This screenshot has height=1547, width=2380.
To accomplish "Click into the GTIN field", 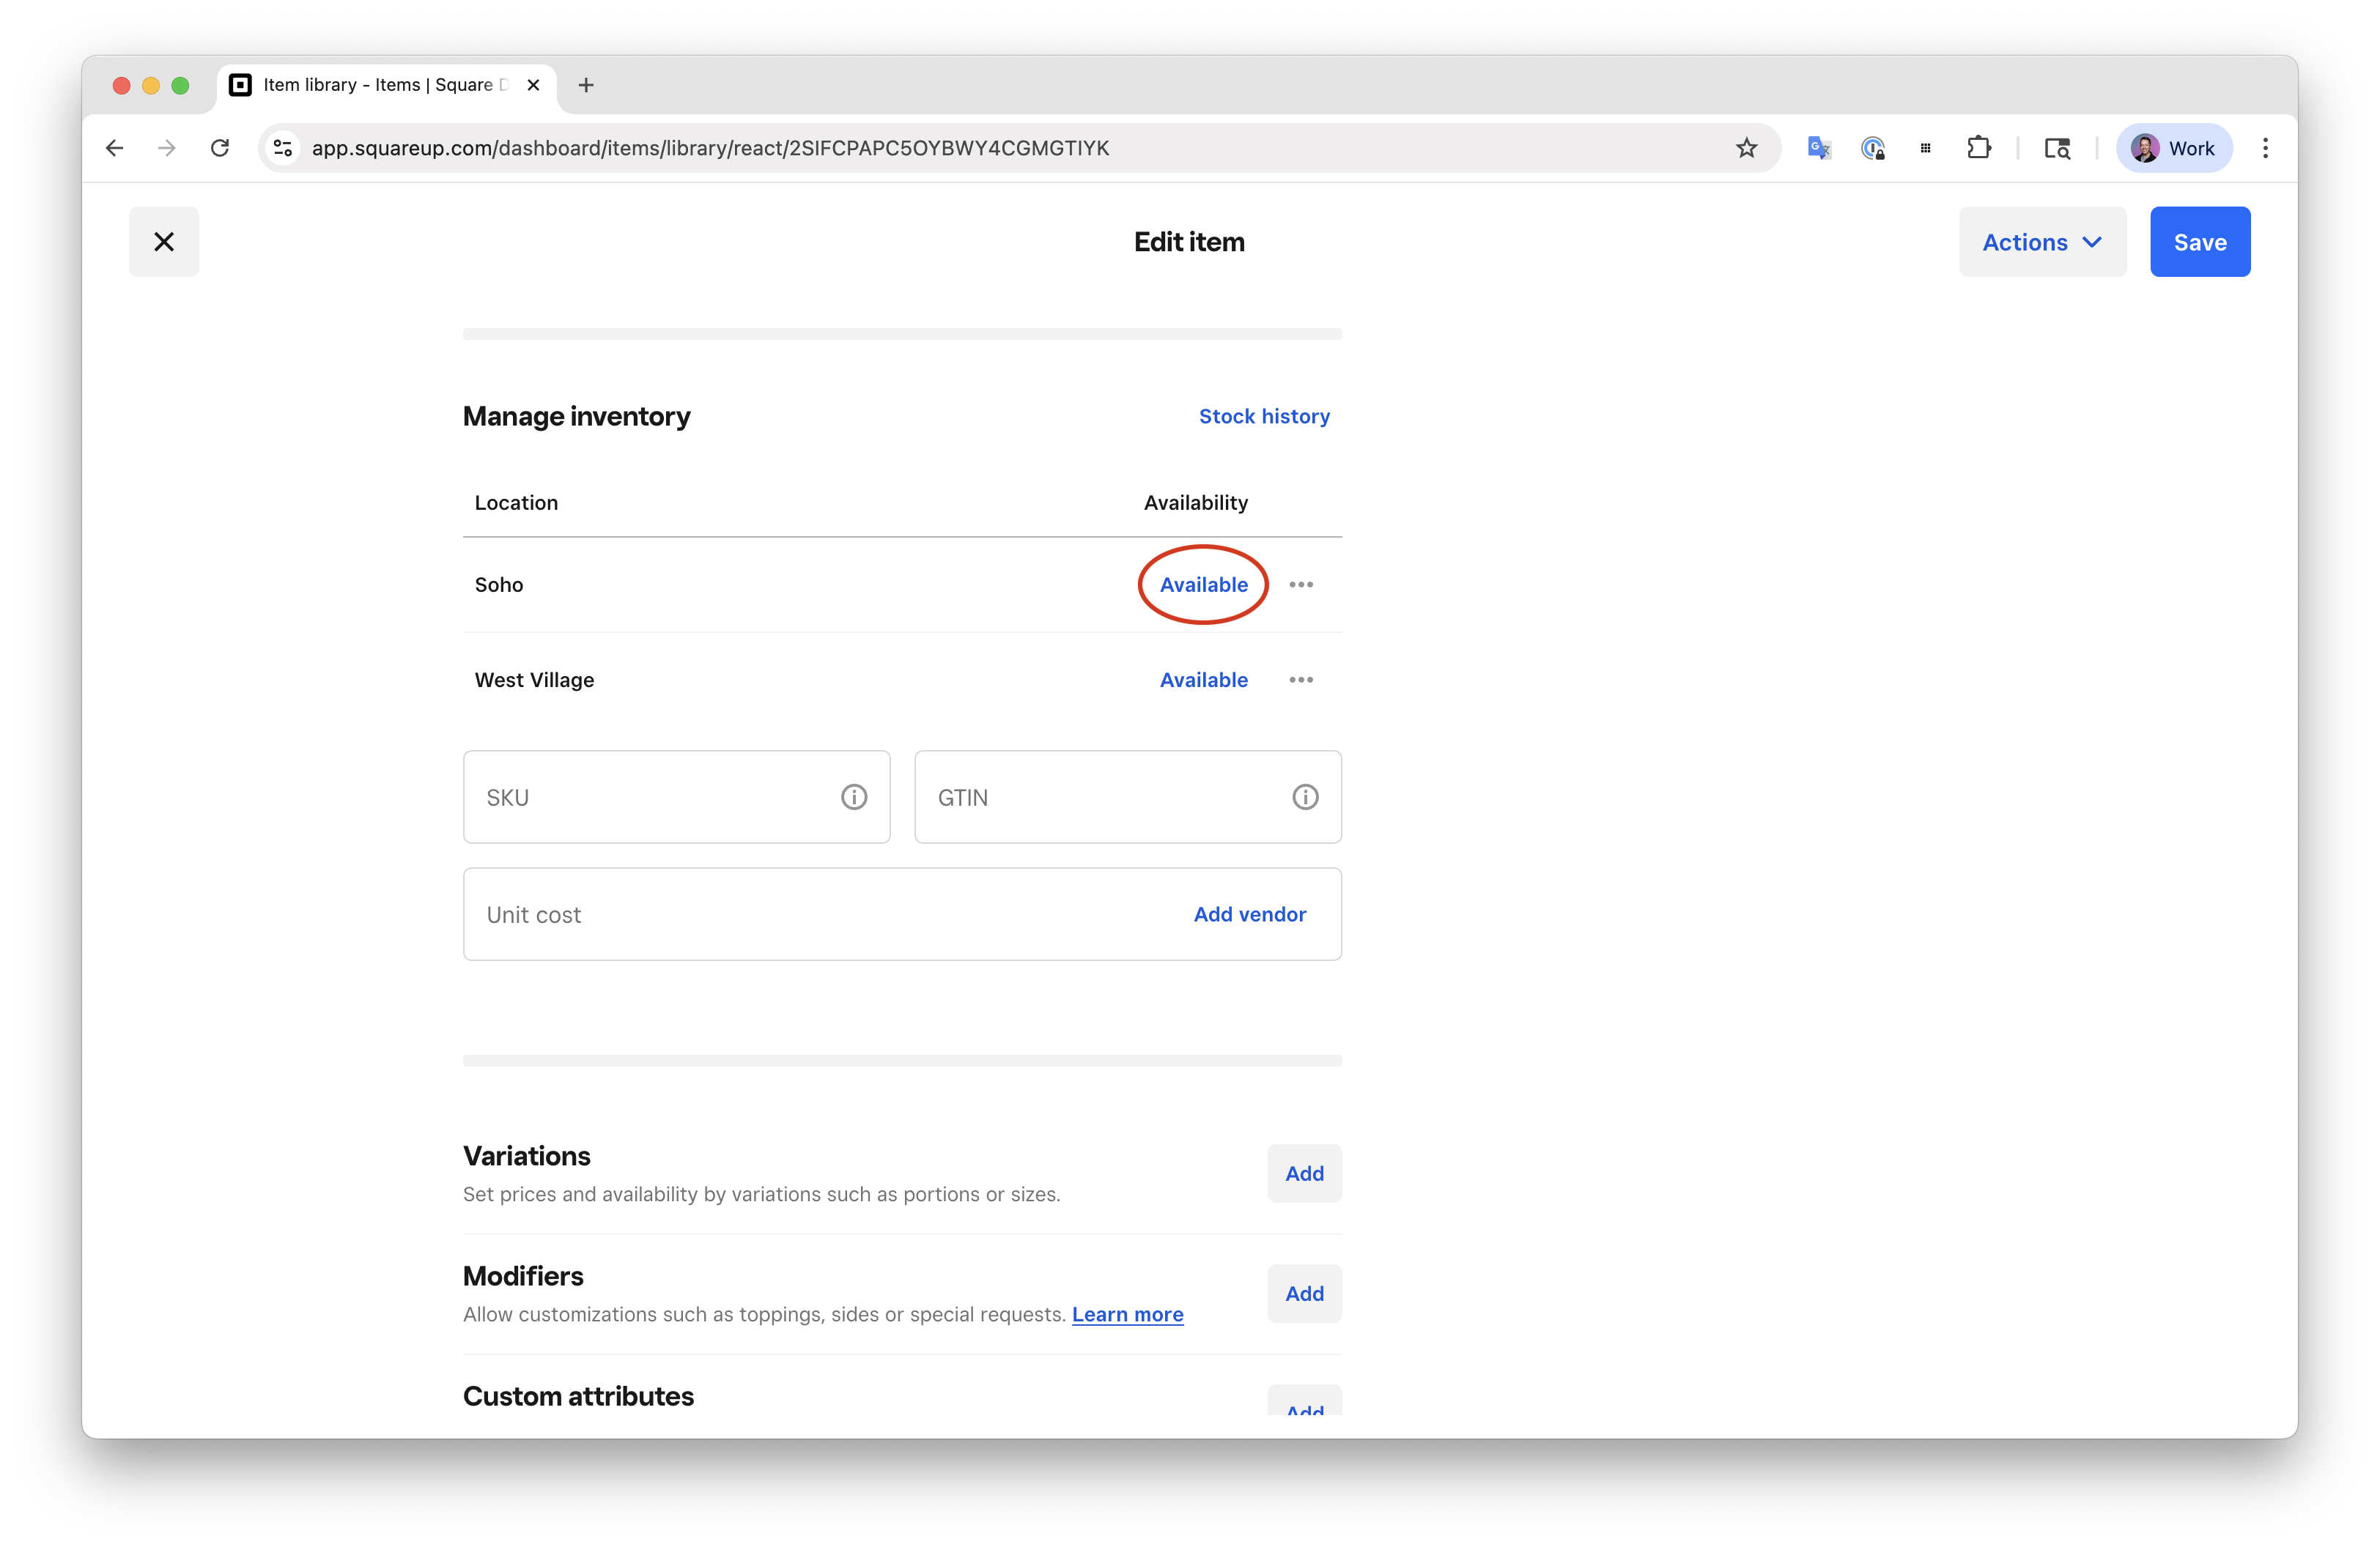I will pyautogui.click(x=1100, y=796).
